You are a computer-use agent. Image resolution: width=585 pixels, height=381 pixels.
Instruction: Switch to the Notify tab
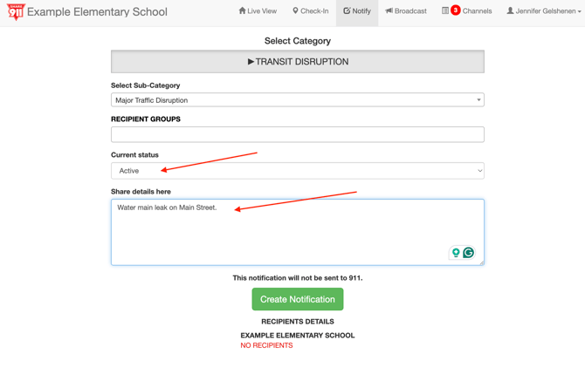click(x=357, y=11)
